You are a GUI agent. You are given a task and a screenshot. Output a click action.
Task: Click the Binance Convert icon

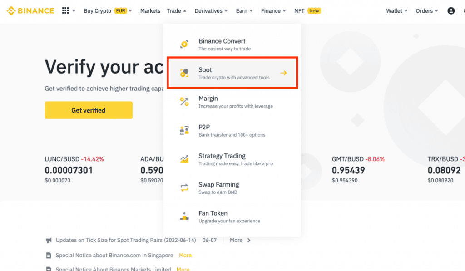[184, 44]
